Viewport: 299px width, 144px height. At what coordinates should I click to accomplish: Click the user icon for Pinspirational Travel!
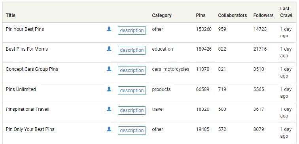109,109
